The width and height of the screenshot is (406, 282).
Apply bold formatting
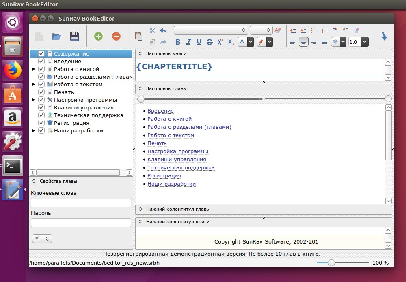coord(178,42)
